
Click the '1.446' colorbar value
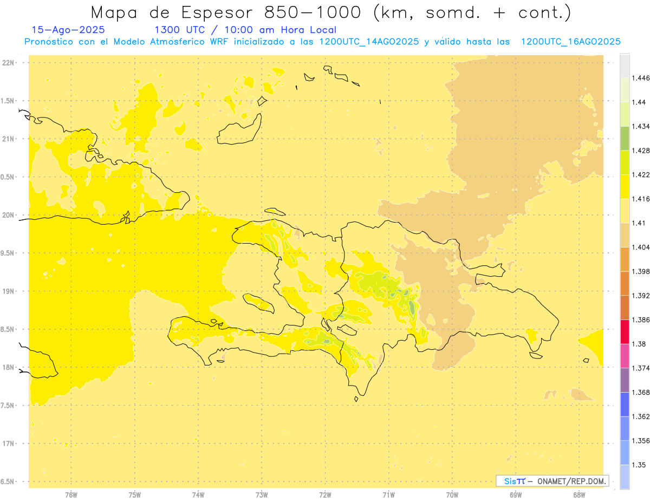[x=641, y=78]
